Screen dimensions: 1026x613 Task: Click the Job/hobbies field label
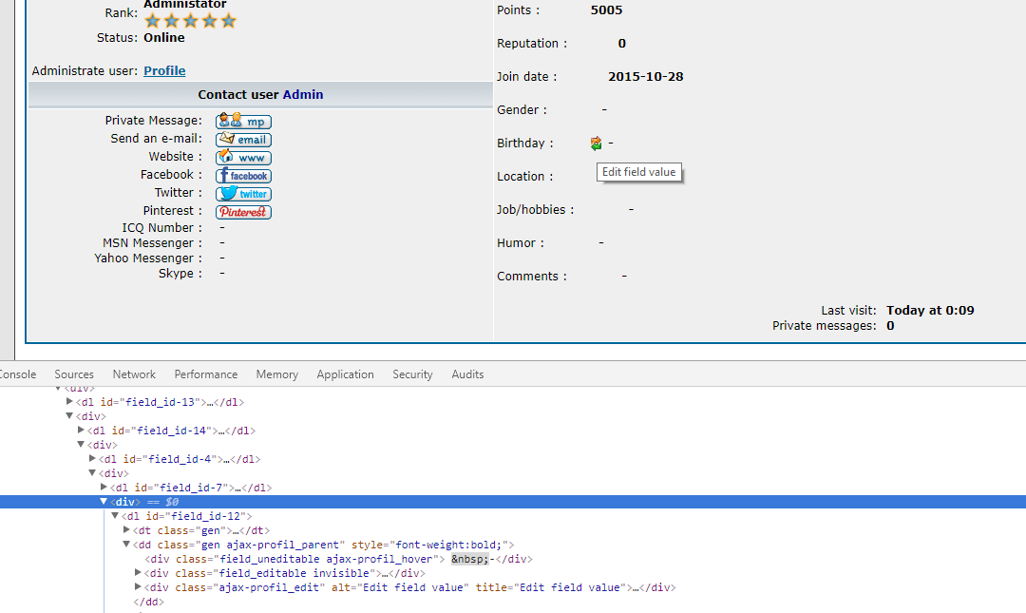[x=535, y=210]
